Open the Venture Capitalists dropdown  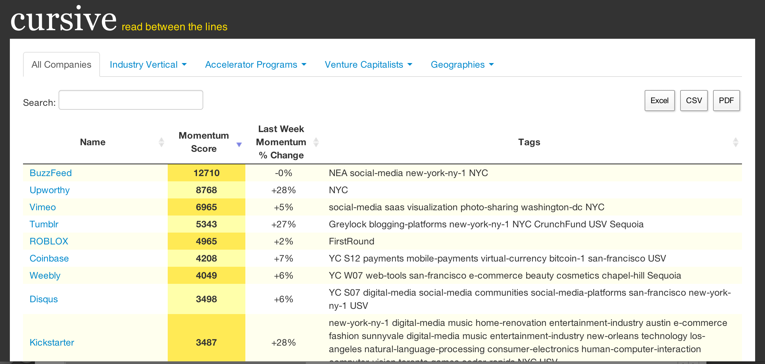[368, 65]
